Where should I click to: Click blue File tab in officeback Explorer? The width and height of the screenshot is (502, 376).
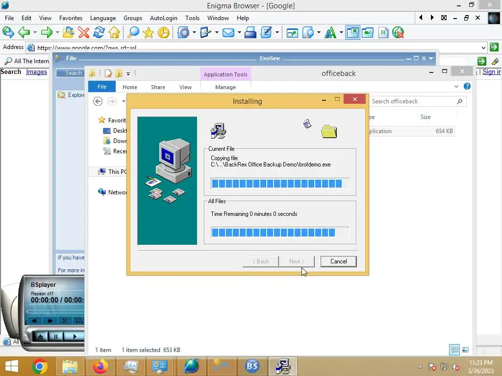[102, 87]
